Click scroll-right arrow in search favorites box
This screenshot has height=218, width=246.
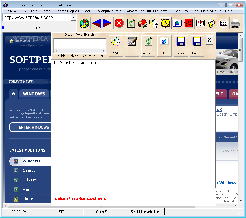104,51
